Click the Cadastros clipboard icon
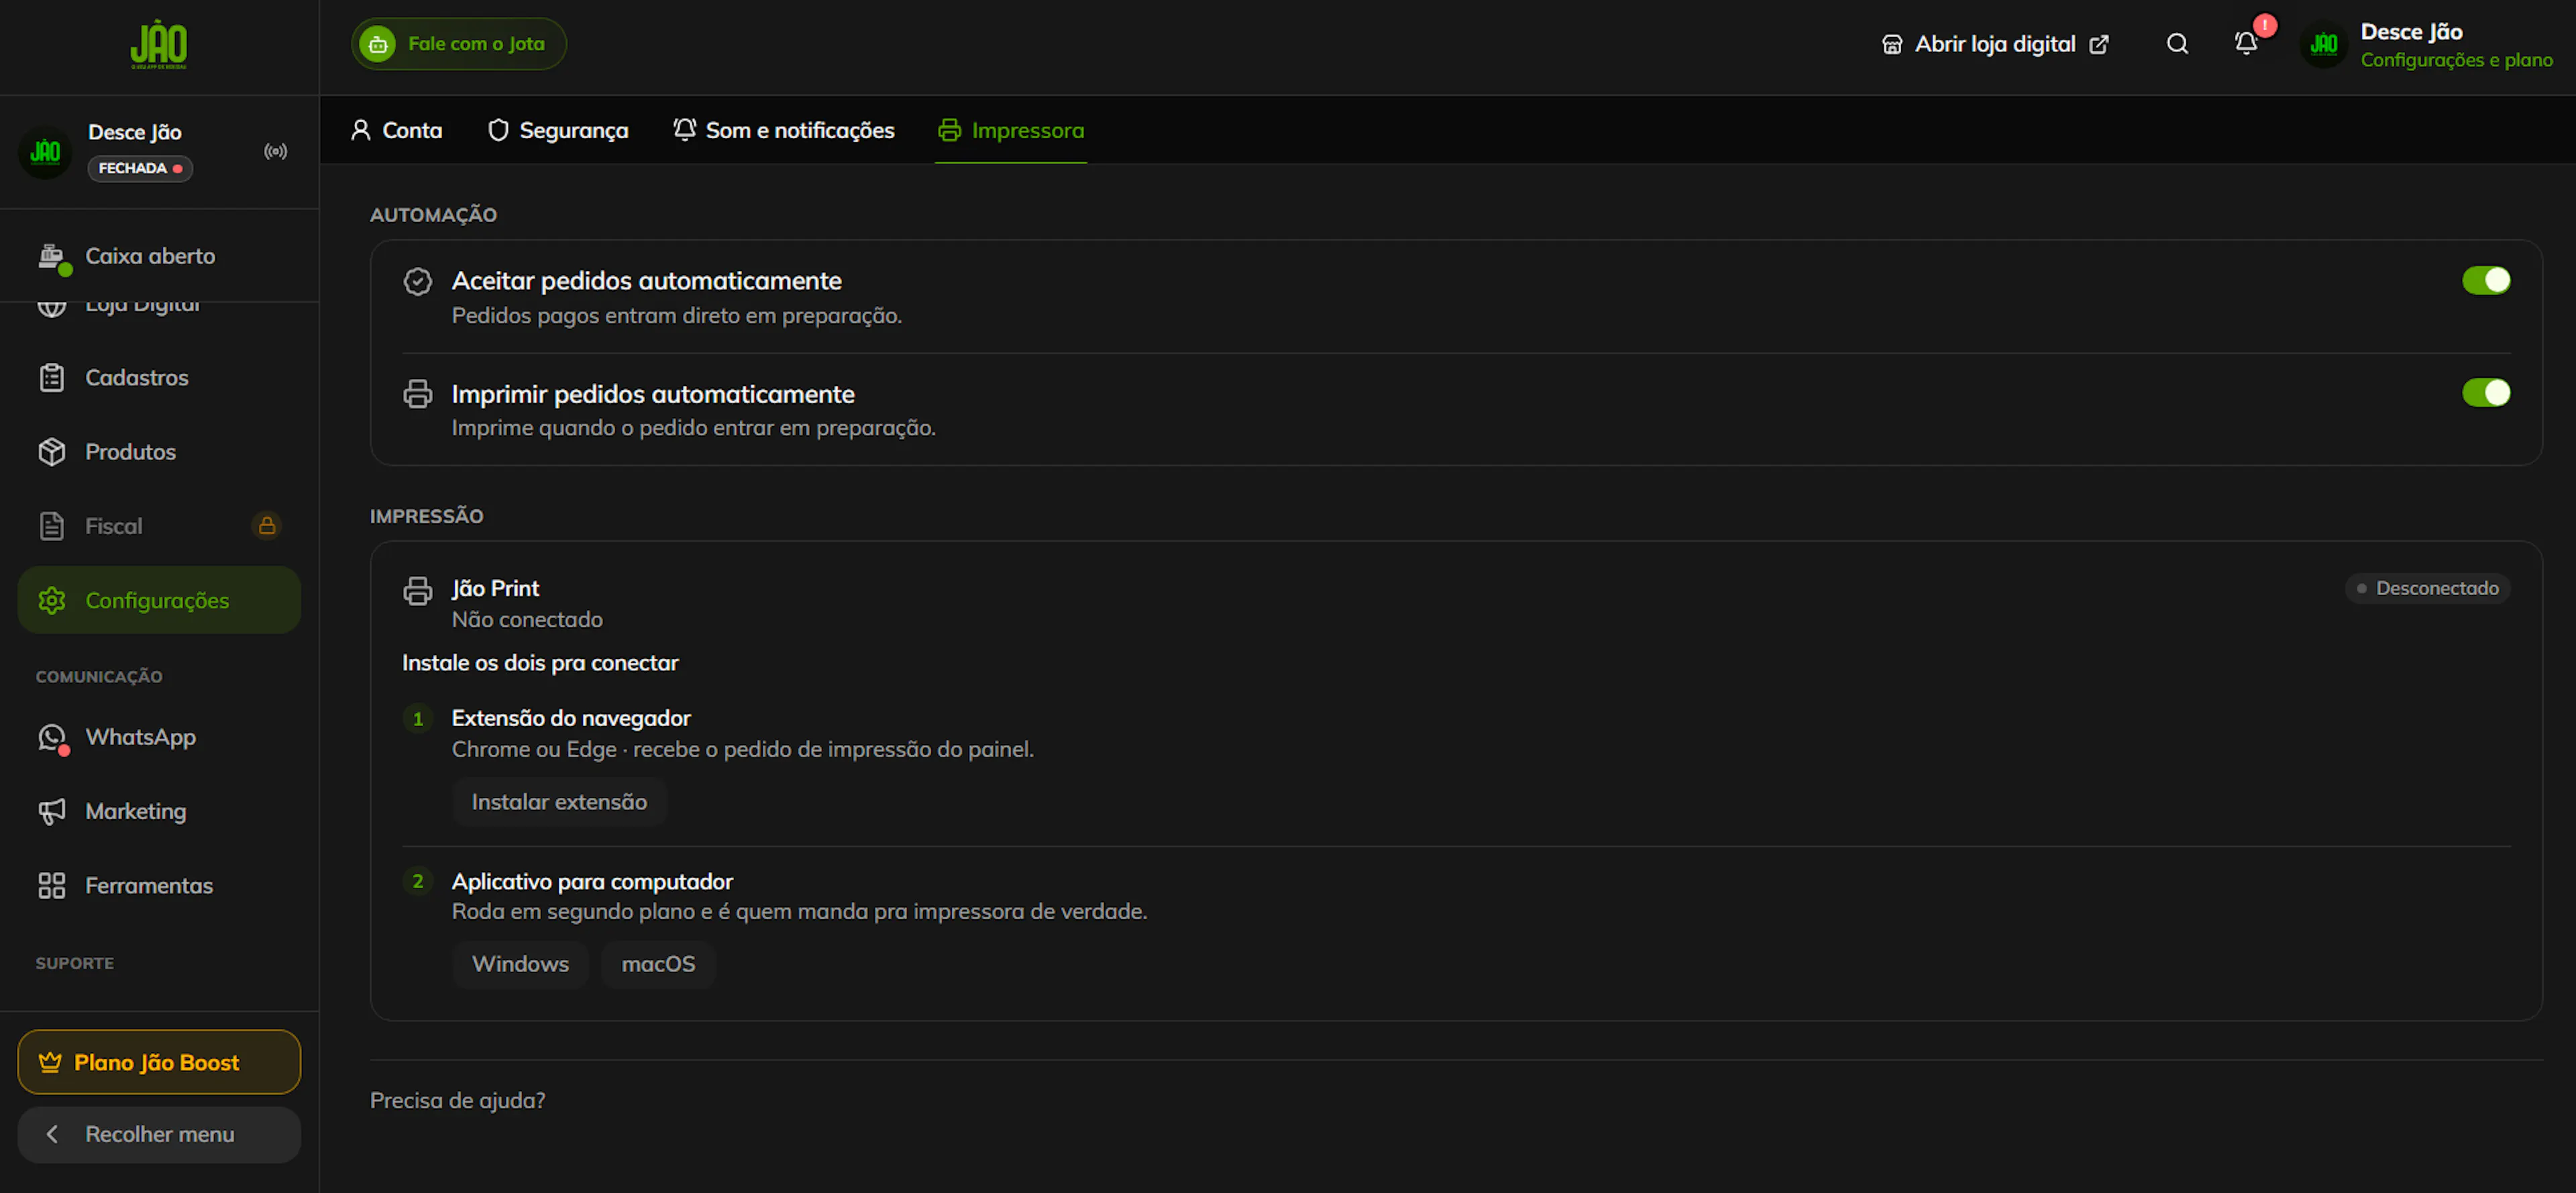2576x1193 pixels. click(x=52, y=378)
